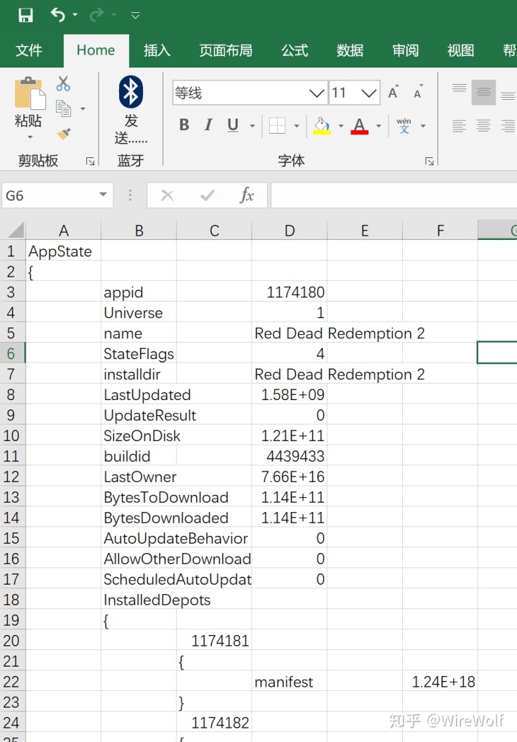This screenshot has width=517, height=742.
Task: Switch to the 视图 ribbon tab
Action: coord(461,50)
